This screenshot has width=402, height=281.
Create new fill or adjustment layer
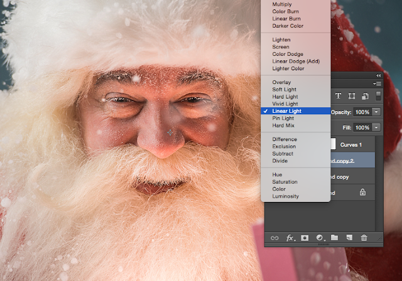(x=320, y=238)
